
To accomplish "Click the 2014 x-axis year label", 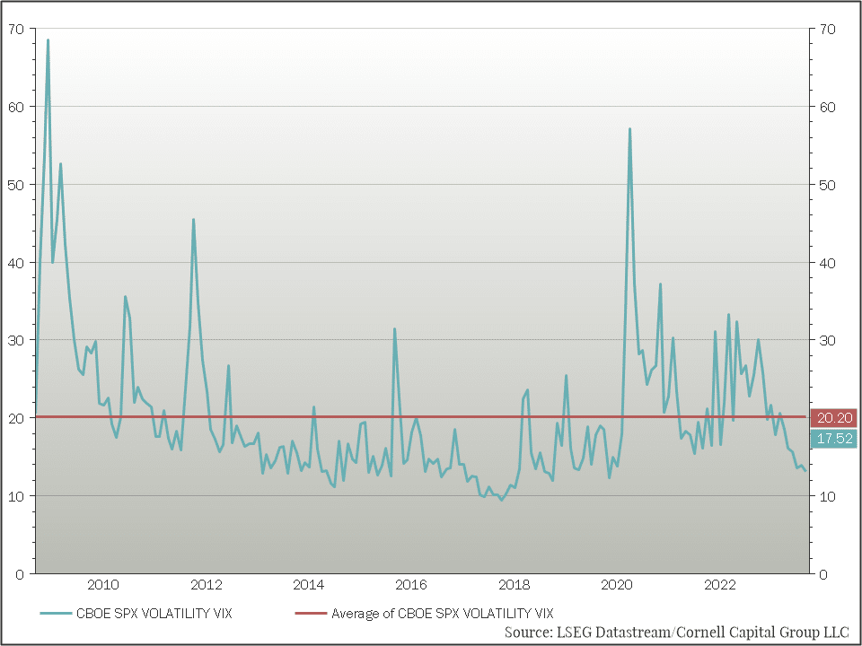I will (309, 585).
